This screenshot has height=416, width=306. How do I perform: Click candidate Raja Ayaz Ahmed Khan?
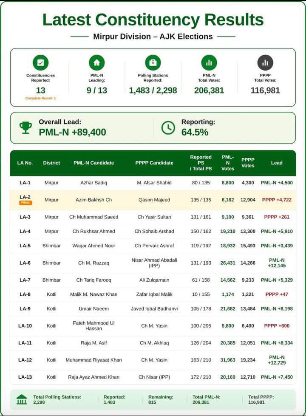click(x=93, y=377)
